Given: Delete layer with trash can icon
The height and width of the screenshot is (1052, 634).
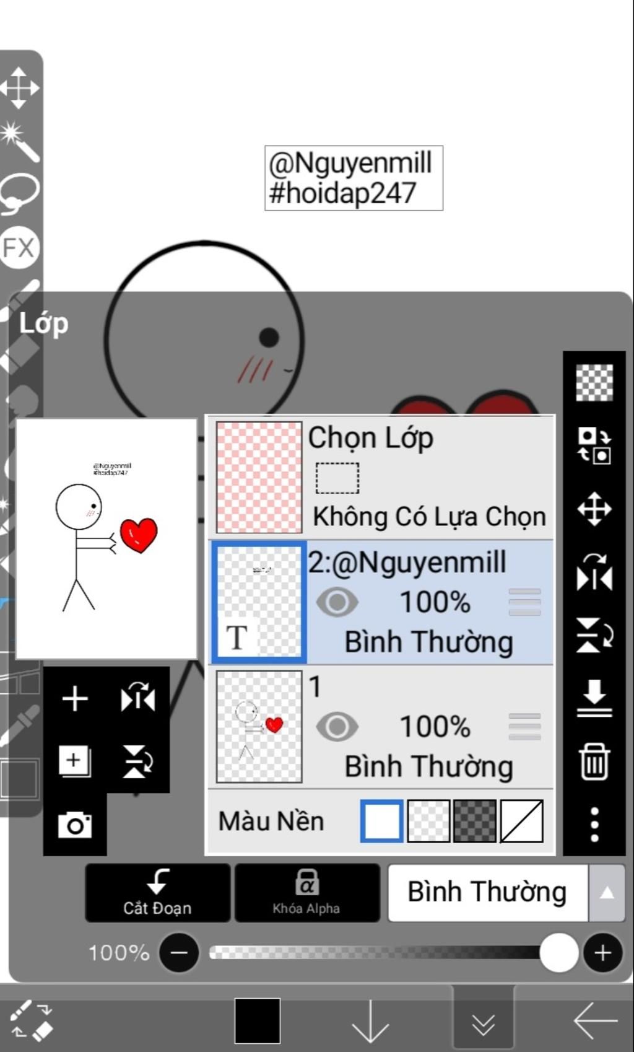Looking at the screenshot, I should coord(594,761).
